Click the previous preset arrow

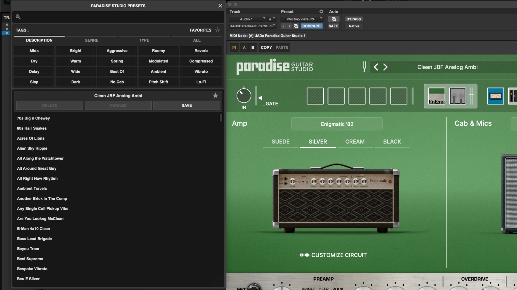pyautogui.click(x=376, y=67)
